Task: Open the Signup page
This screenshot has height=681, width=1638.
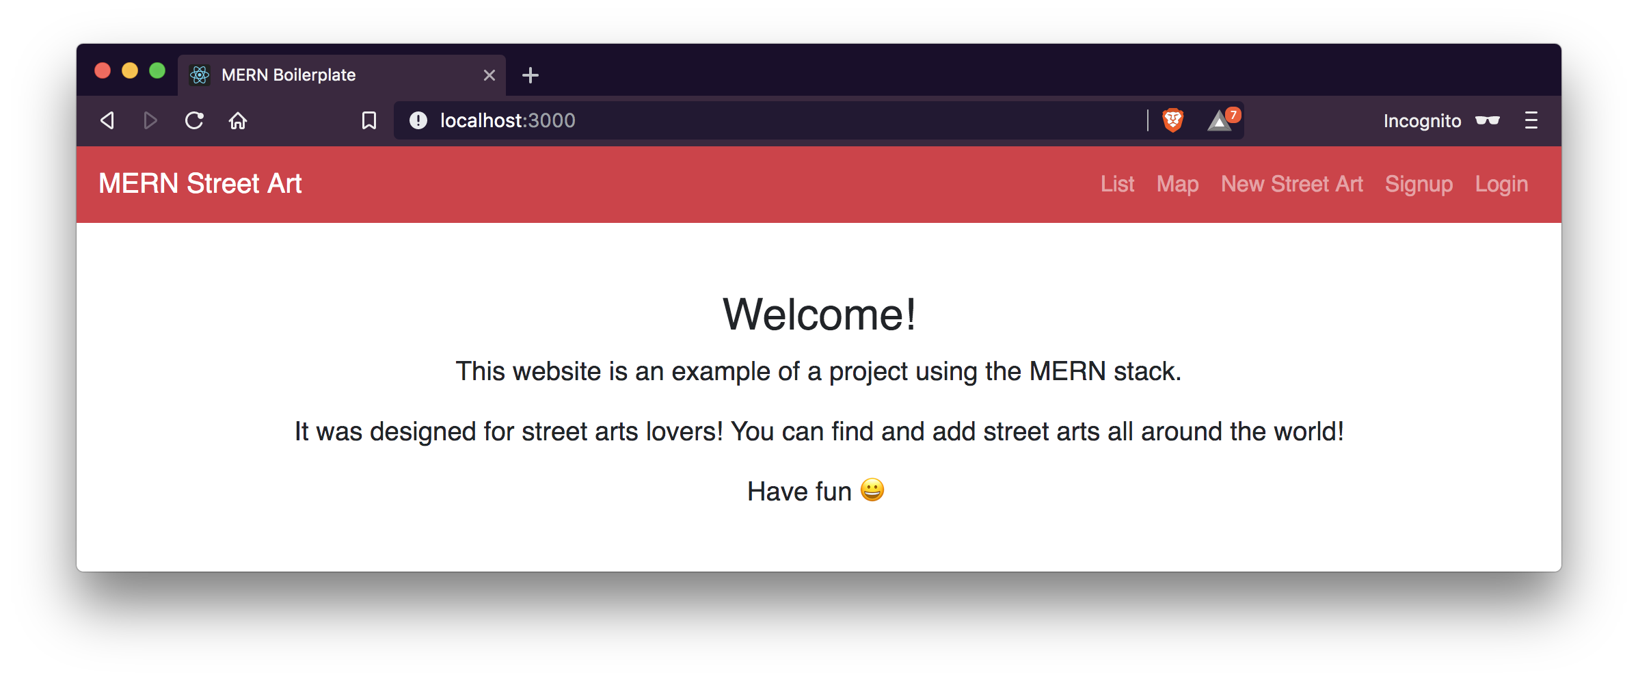Action: point(1419,185)
